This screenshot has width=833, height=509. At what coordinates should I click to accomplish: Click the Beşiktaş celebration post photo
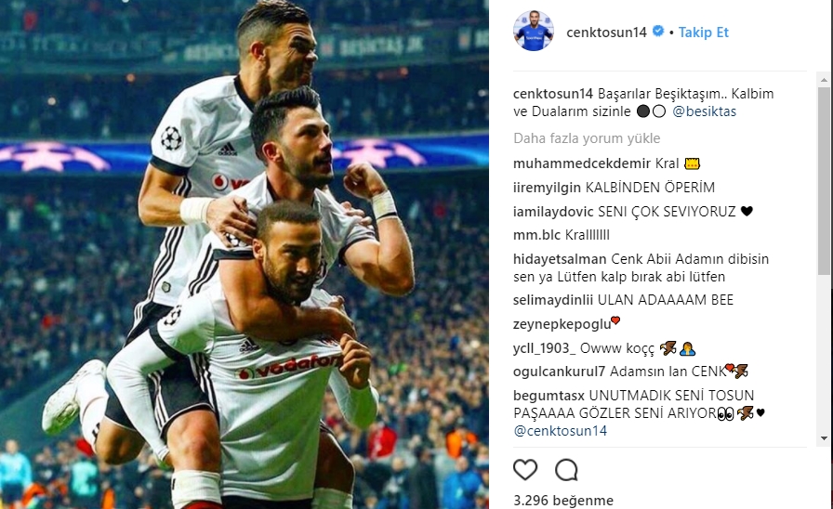pyautogui.click(x=245, y=254)
